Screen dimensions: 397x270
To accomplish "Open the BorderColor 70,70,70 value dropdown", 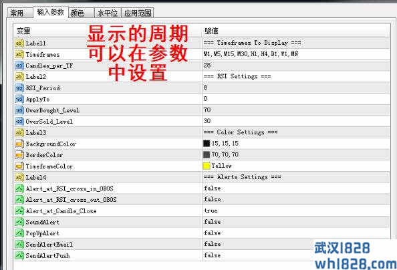I will tap(295, 154).
